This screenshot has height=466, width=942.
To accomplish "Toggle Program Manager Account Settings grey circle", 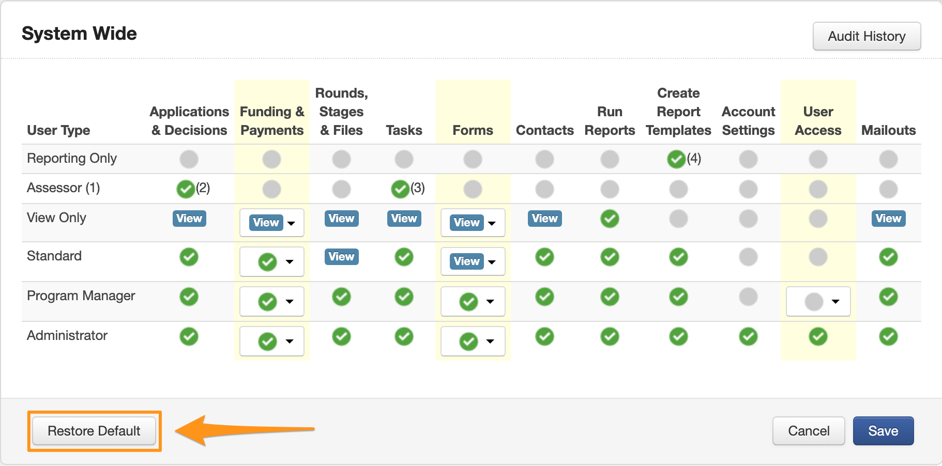I will point(748,297).
